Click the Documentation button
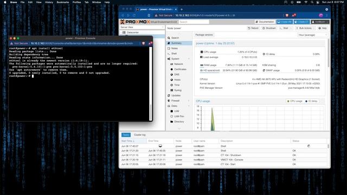347x195 pixels. tap(265, 22)
